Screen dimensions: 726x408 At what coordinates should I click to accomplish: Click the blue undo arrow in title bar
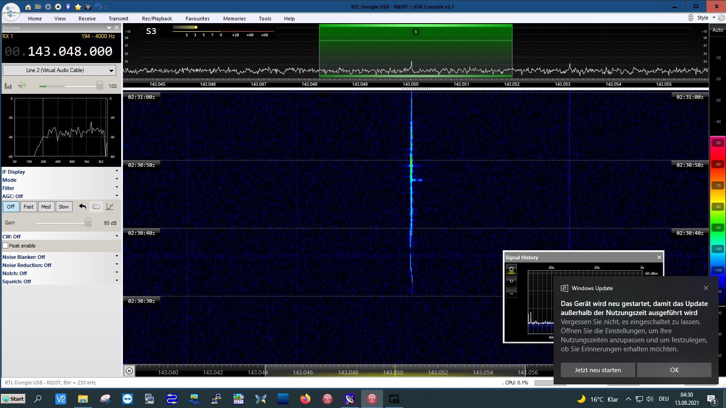98,7
